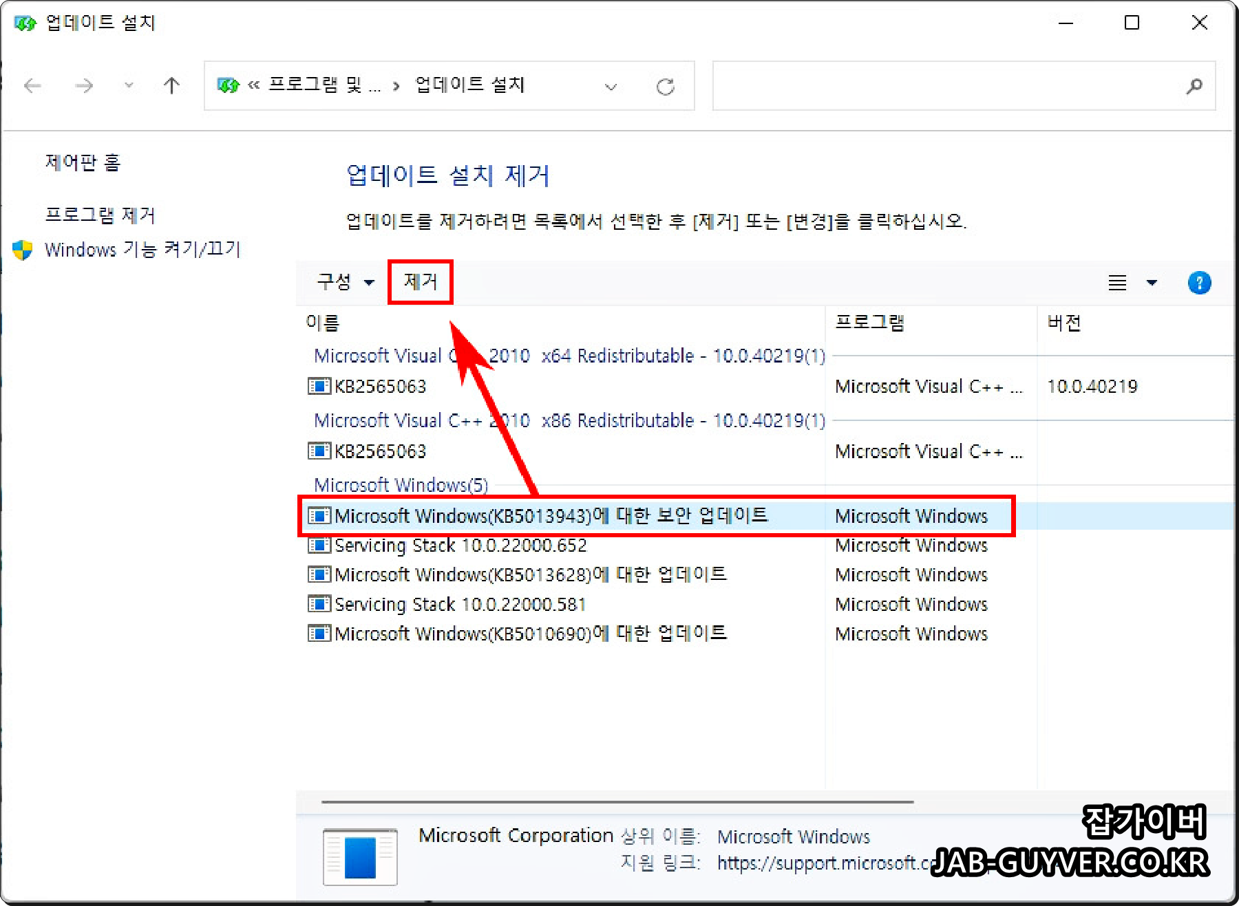Open the 구성 dropdown menu
This screenshot has height=906, width=1239.
click(346, 282)
